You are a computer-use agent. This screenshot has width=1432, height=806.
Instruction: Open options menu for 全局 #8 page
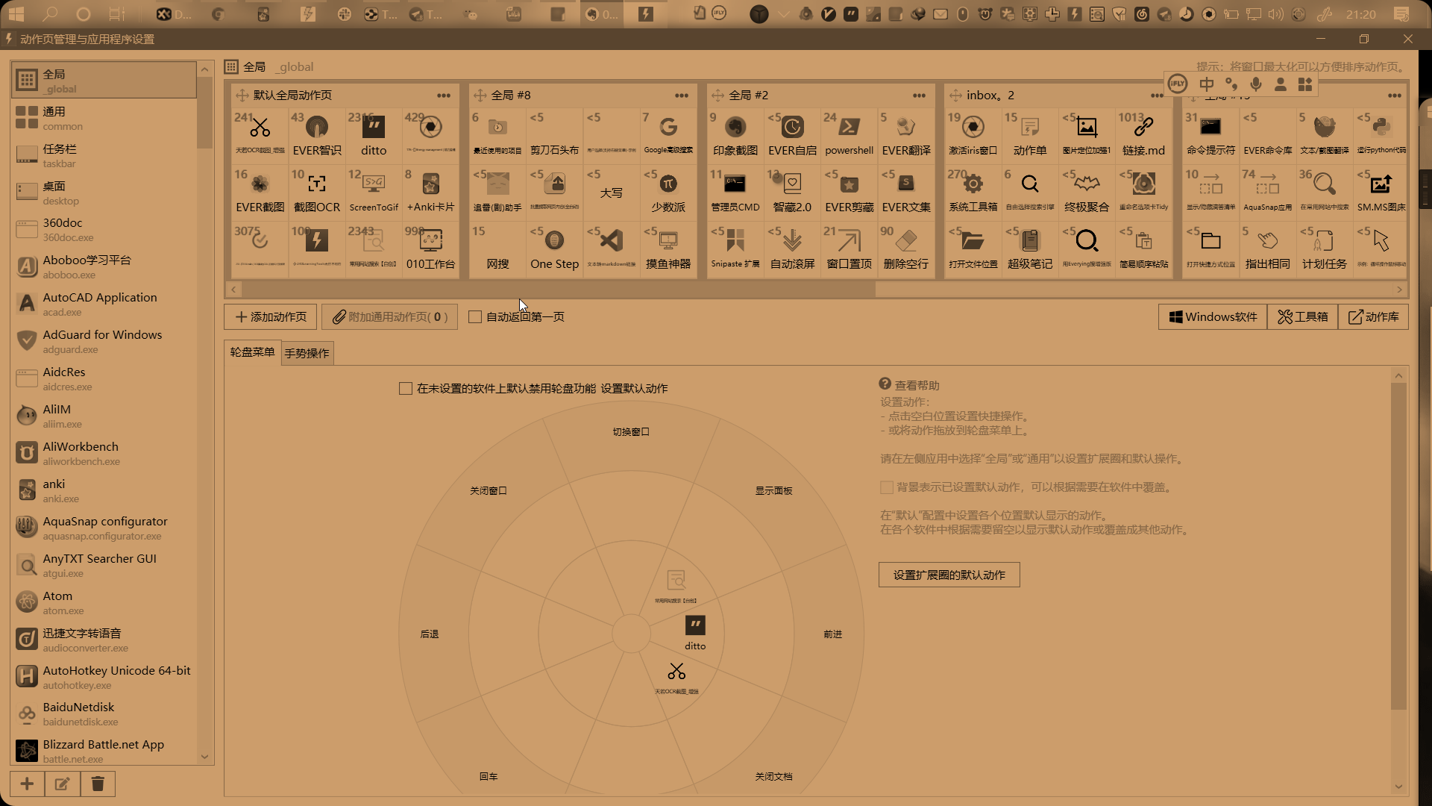(682, 96)
